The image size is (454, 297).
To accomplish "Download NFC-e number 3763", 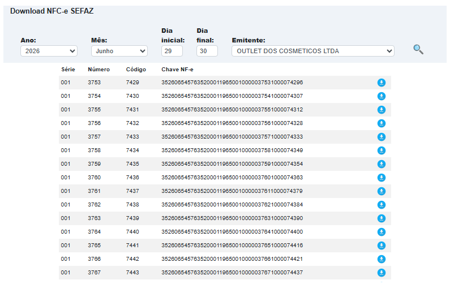I will 382,218.
